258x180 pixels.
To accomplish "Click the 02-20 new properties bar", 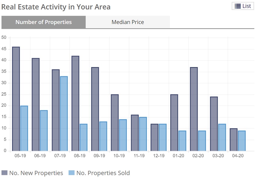I will [x=194, y=109].
